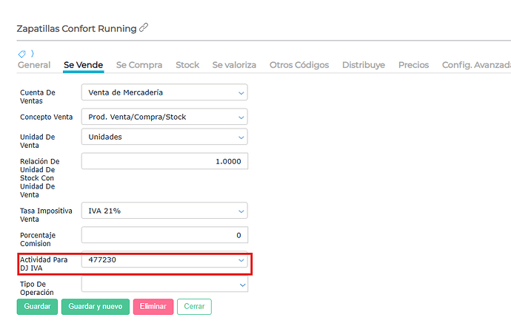Click the pink Eliminar button
Image resolution: width=511 pixels, height=326 pixels.
coord(153,307)
